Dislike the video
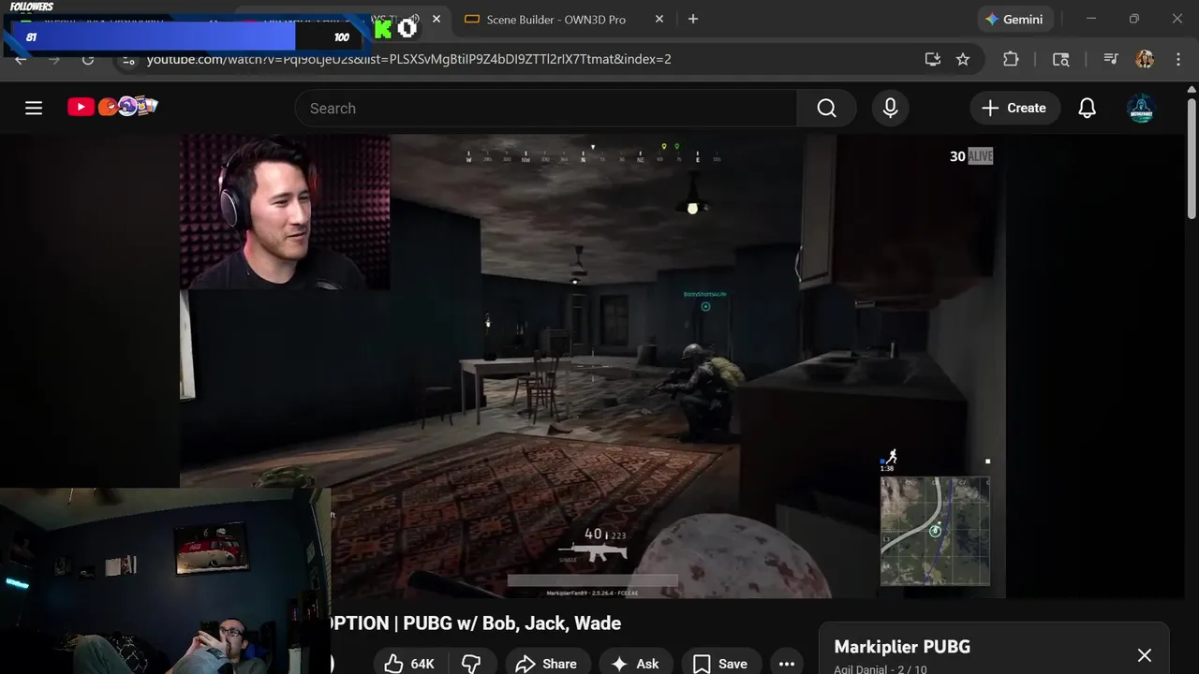Screen dimensions: 1199x674 click(471, 664)
